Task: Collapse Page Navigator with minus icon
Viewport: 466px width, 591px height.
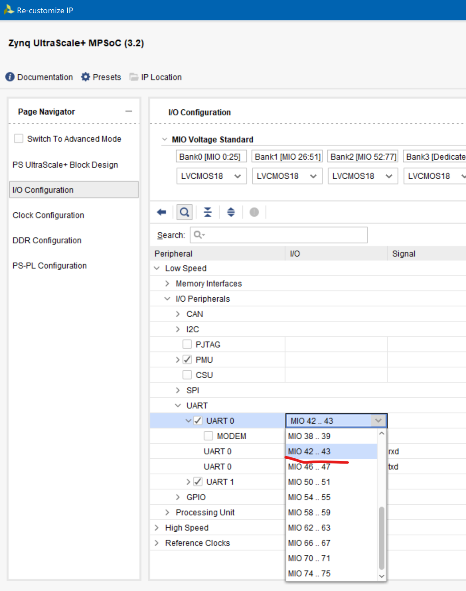Action: point(129,111)
